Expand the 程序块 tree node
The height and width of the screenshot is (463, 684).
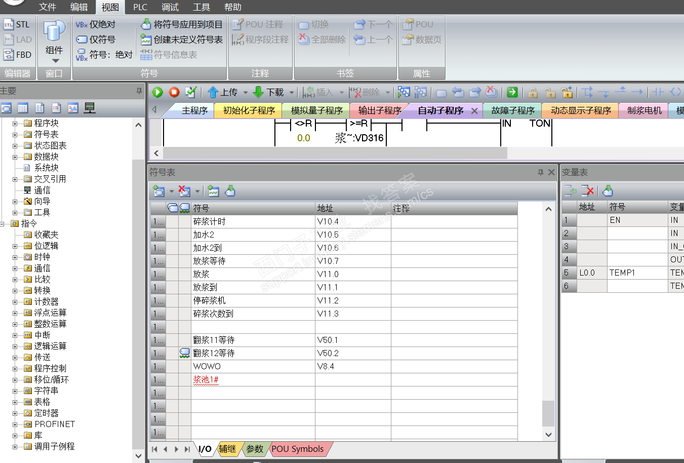click(x=15, y=123)
